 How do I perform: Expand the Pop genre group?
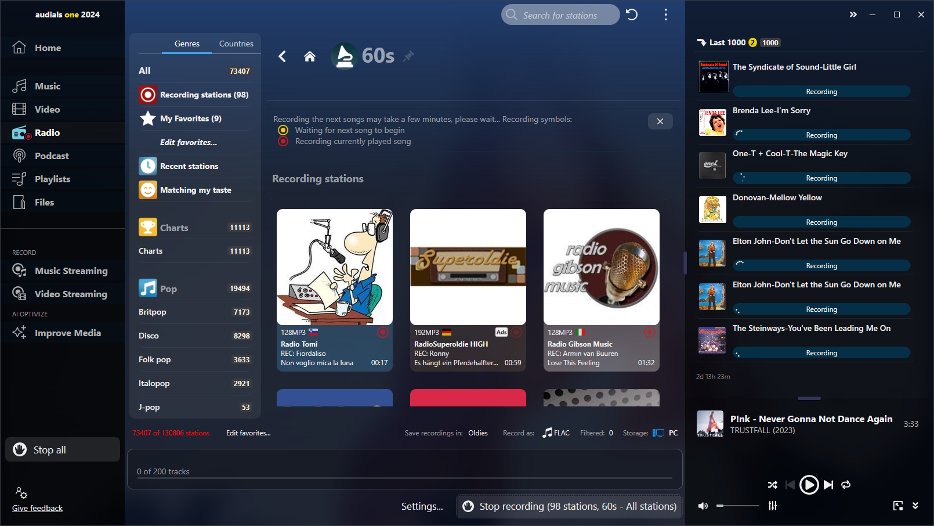[x=194, y=289]
